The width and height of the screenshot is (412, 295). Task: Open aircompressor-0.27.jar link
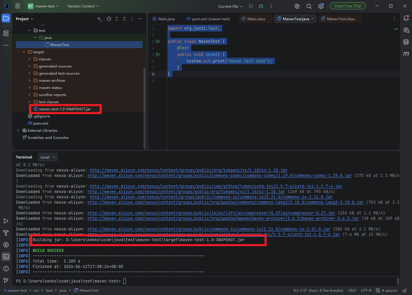pyautogui.click(x=211, y=213)
